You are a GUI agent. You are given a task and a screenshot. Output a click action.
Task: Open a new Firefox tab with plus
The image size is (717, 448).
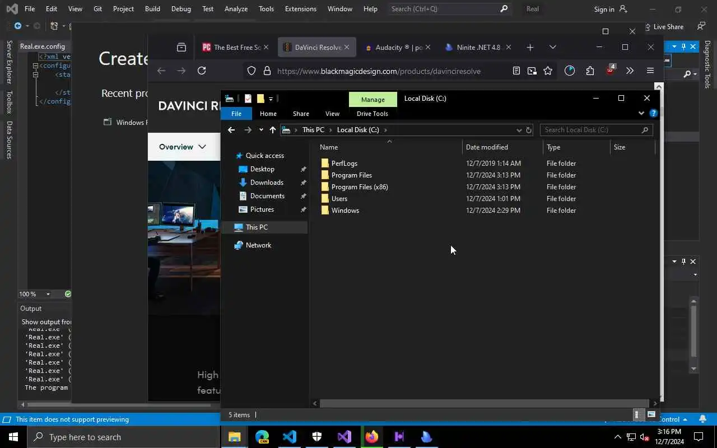(530, 48)
